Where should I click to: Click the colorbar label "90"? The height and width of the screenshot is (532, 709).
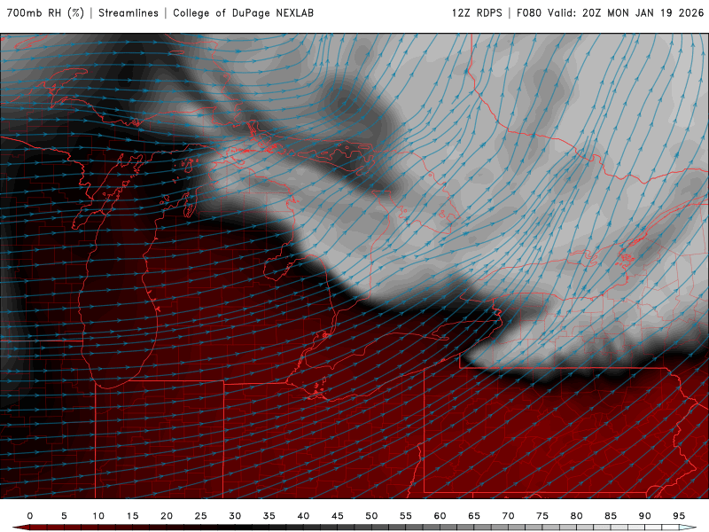tap(645, 516)
